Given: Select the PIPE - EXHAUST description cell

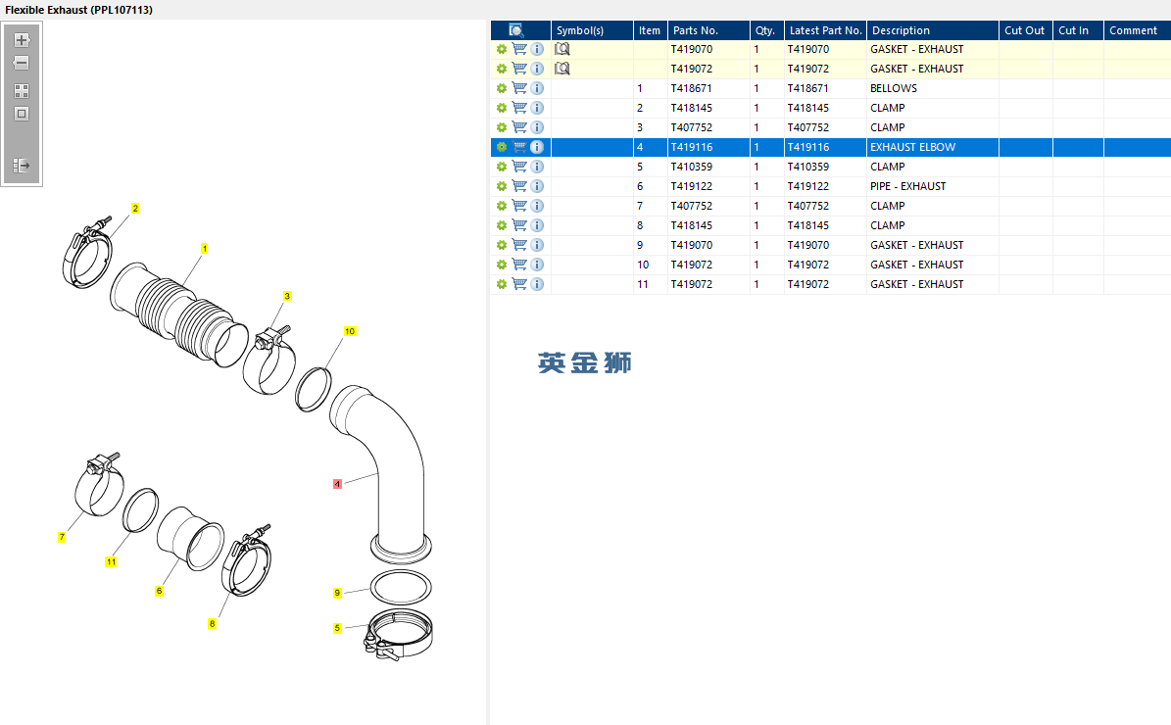Looking at the screenshot, I should [933, 186].
